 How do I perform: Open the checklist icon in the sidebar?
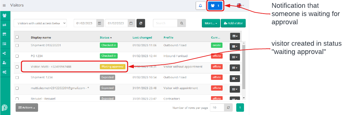click(x=4, y=44)
